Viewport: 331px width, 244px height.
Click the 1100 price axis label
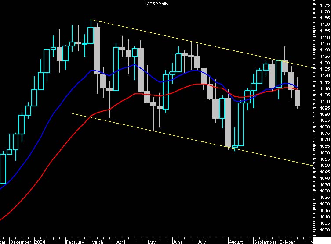coord(325,101)
